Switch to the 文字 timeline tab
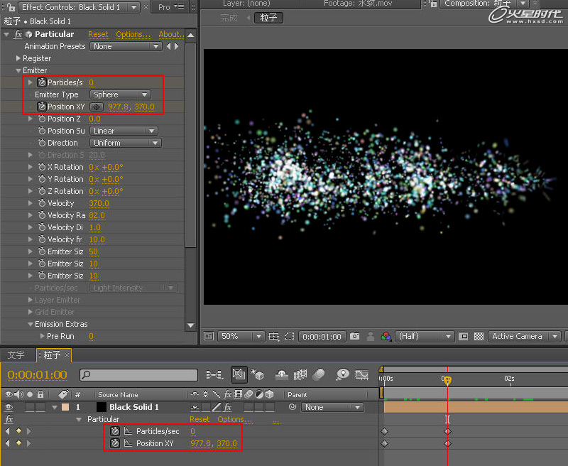The image size is (568, 466). point(16,354)
